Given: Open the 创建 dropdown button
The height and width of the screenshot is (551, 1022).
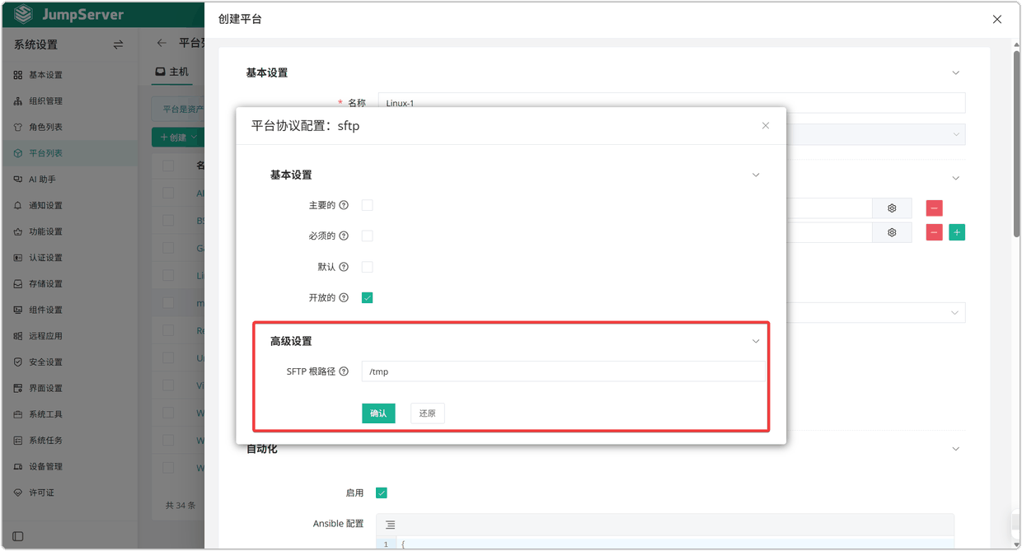Looking at the screenshot, I should coord(178,138).
